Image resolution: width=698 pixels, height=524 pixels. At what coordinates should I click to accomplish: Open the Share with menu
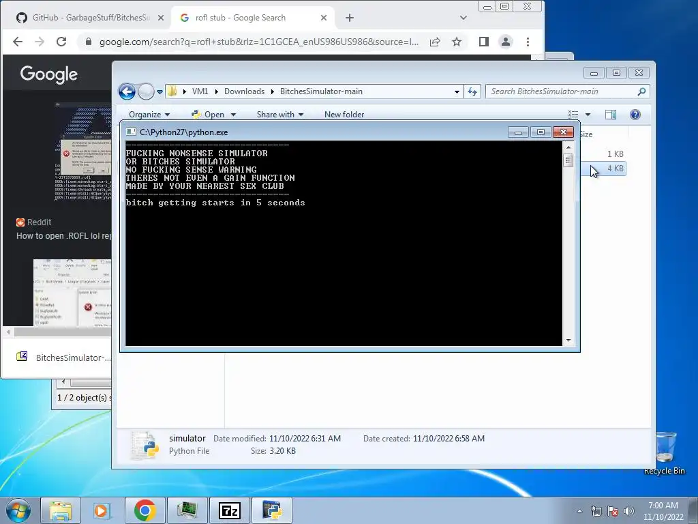pos(280,115)
